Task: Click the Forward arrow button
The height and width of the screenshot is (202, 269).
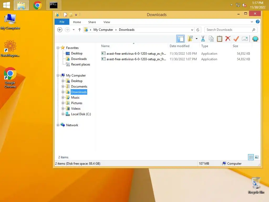Action: coord(67,30)
